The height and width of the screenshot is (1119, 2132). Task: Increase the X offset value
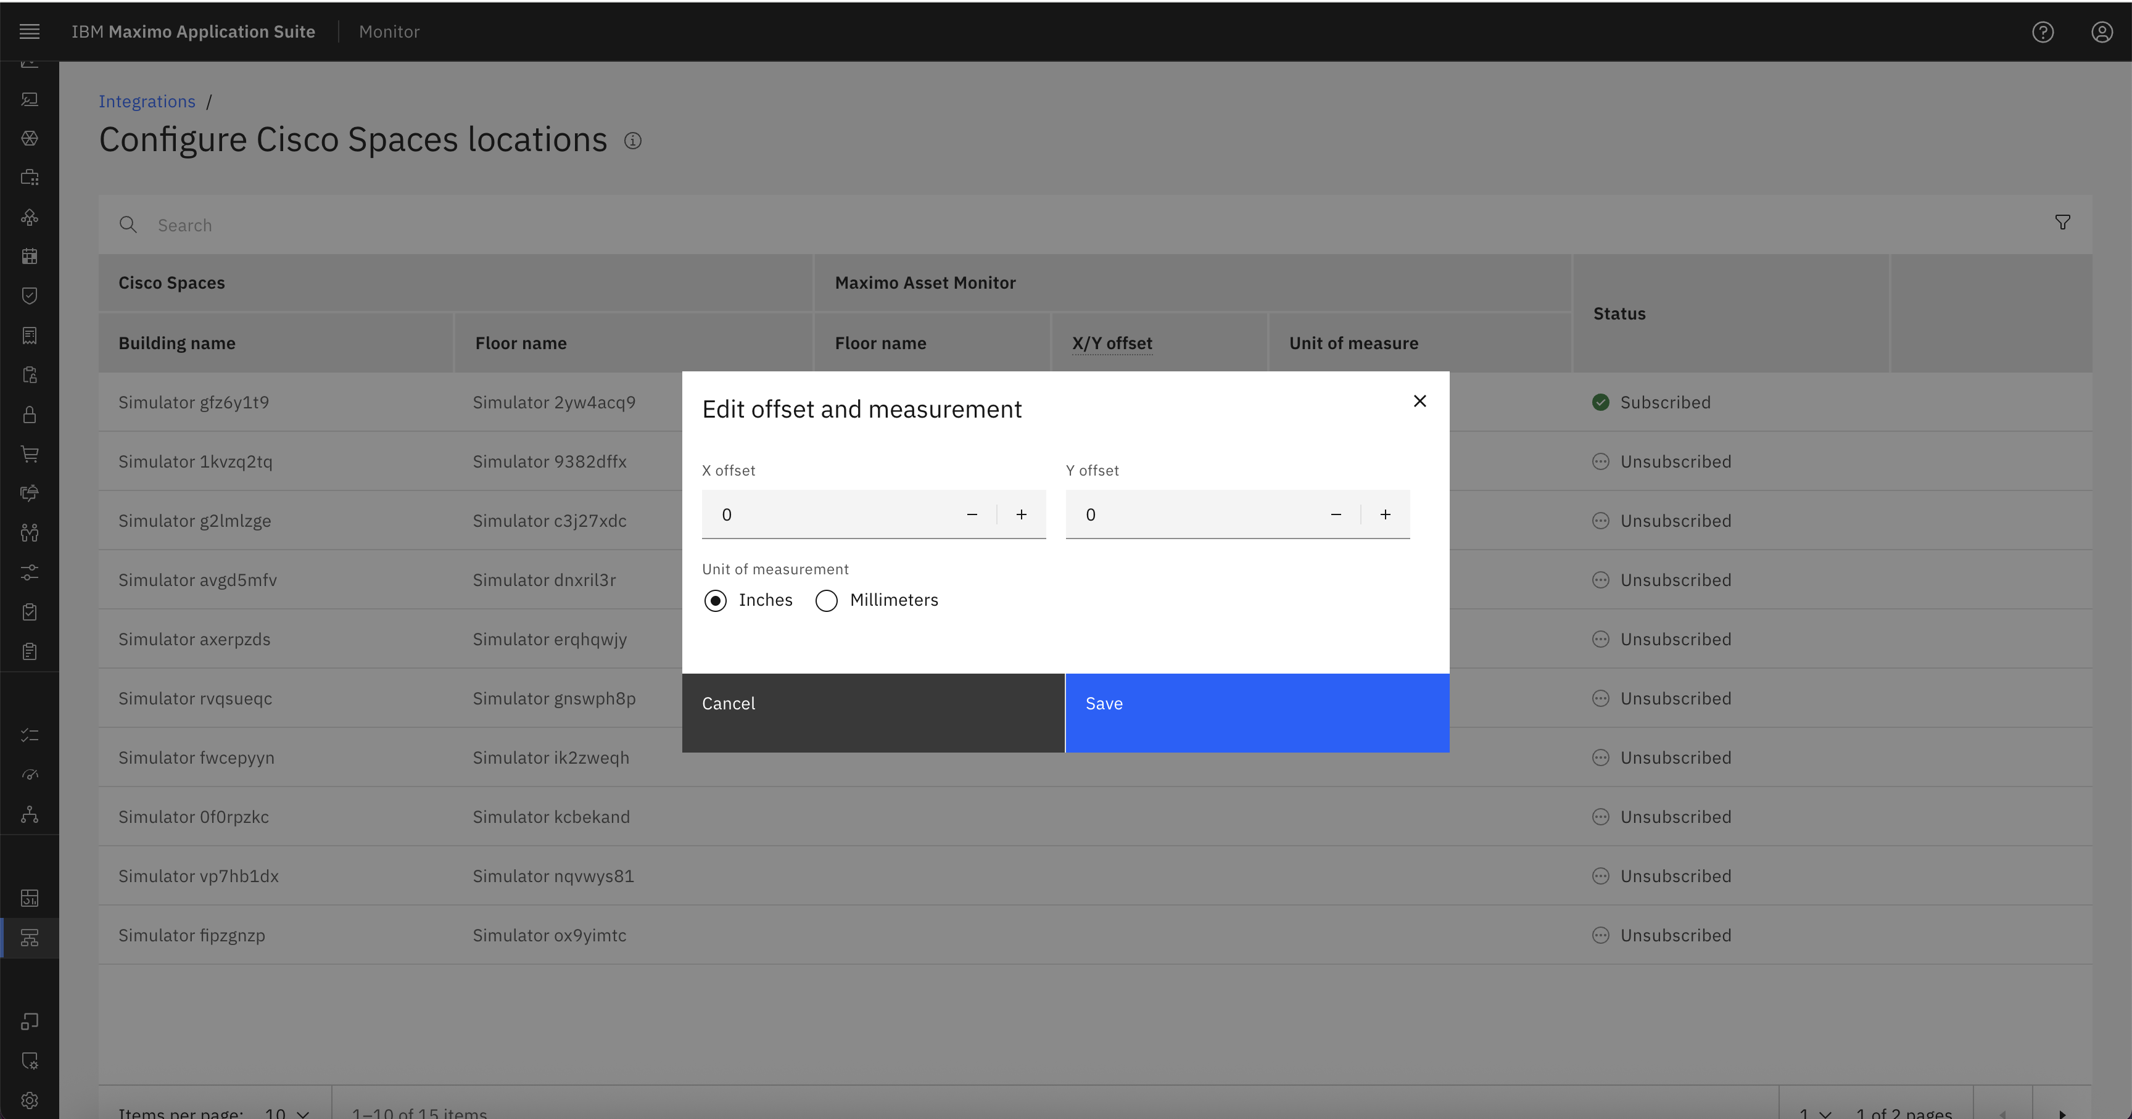click(1022, 515)
